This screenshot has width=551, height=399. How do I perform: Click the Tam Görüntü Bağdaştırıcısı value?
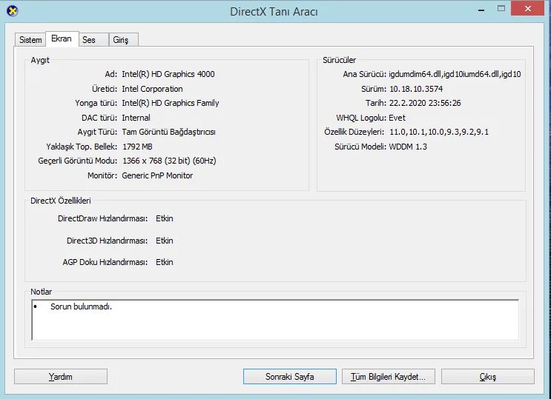click(x=168, y=132)
